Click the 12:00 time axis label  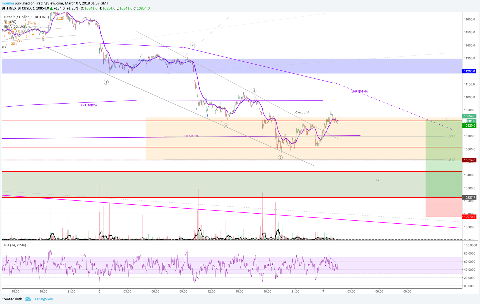pyautogui.click(x=211, y=291)
